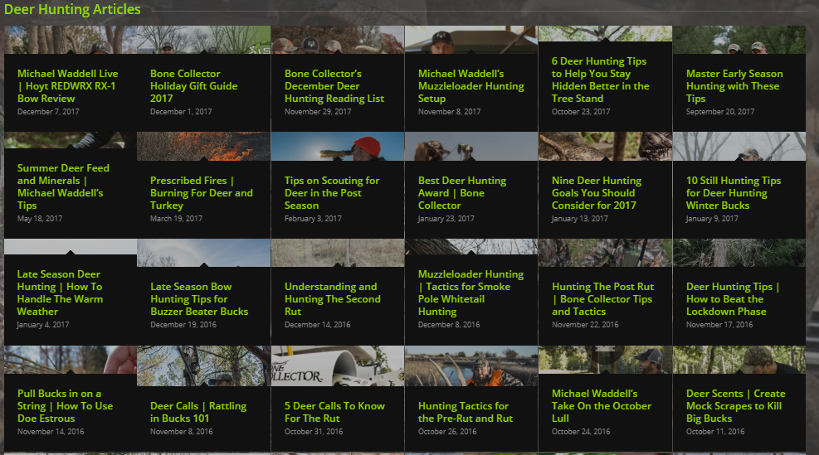Click thumbnail above Deer Calls Rattling article
Screen dimensions: 819x455
203,365
